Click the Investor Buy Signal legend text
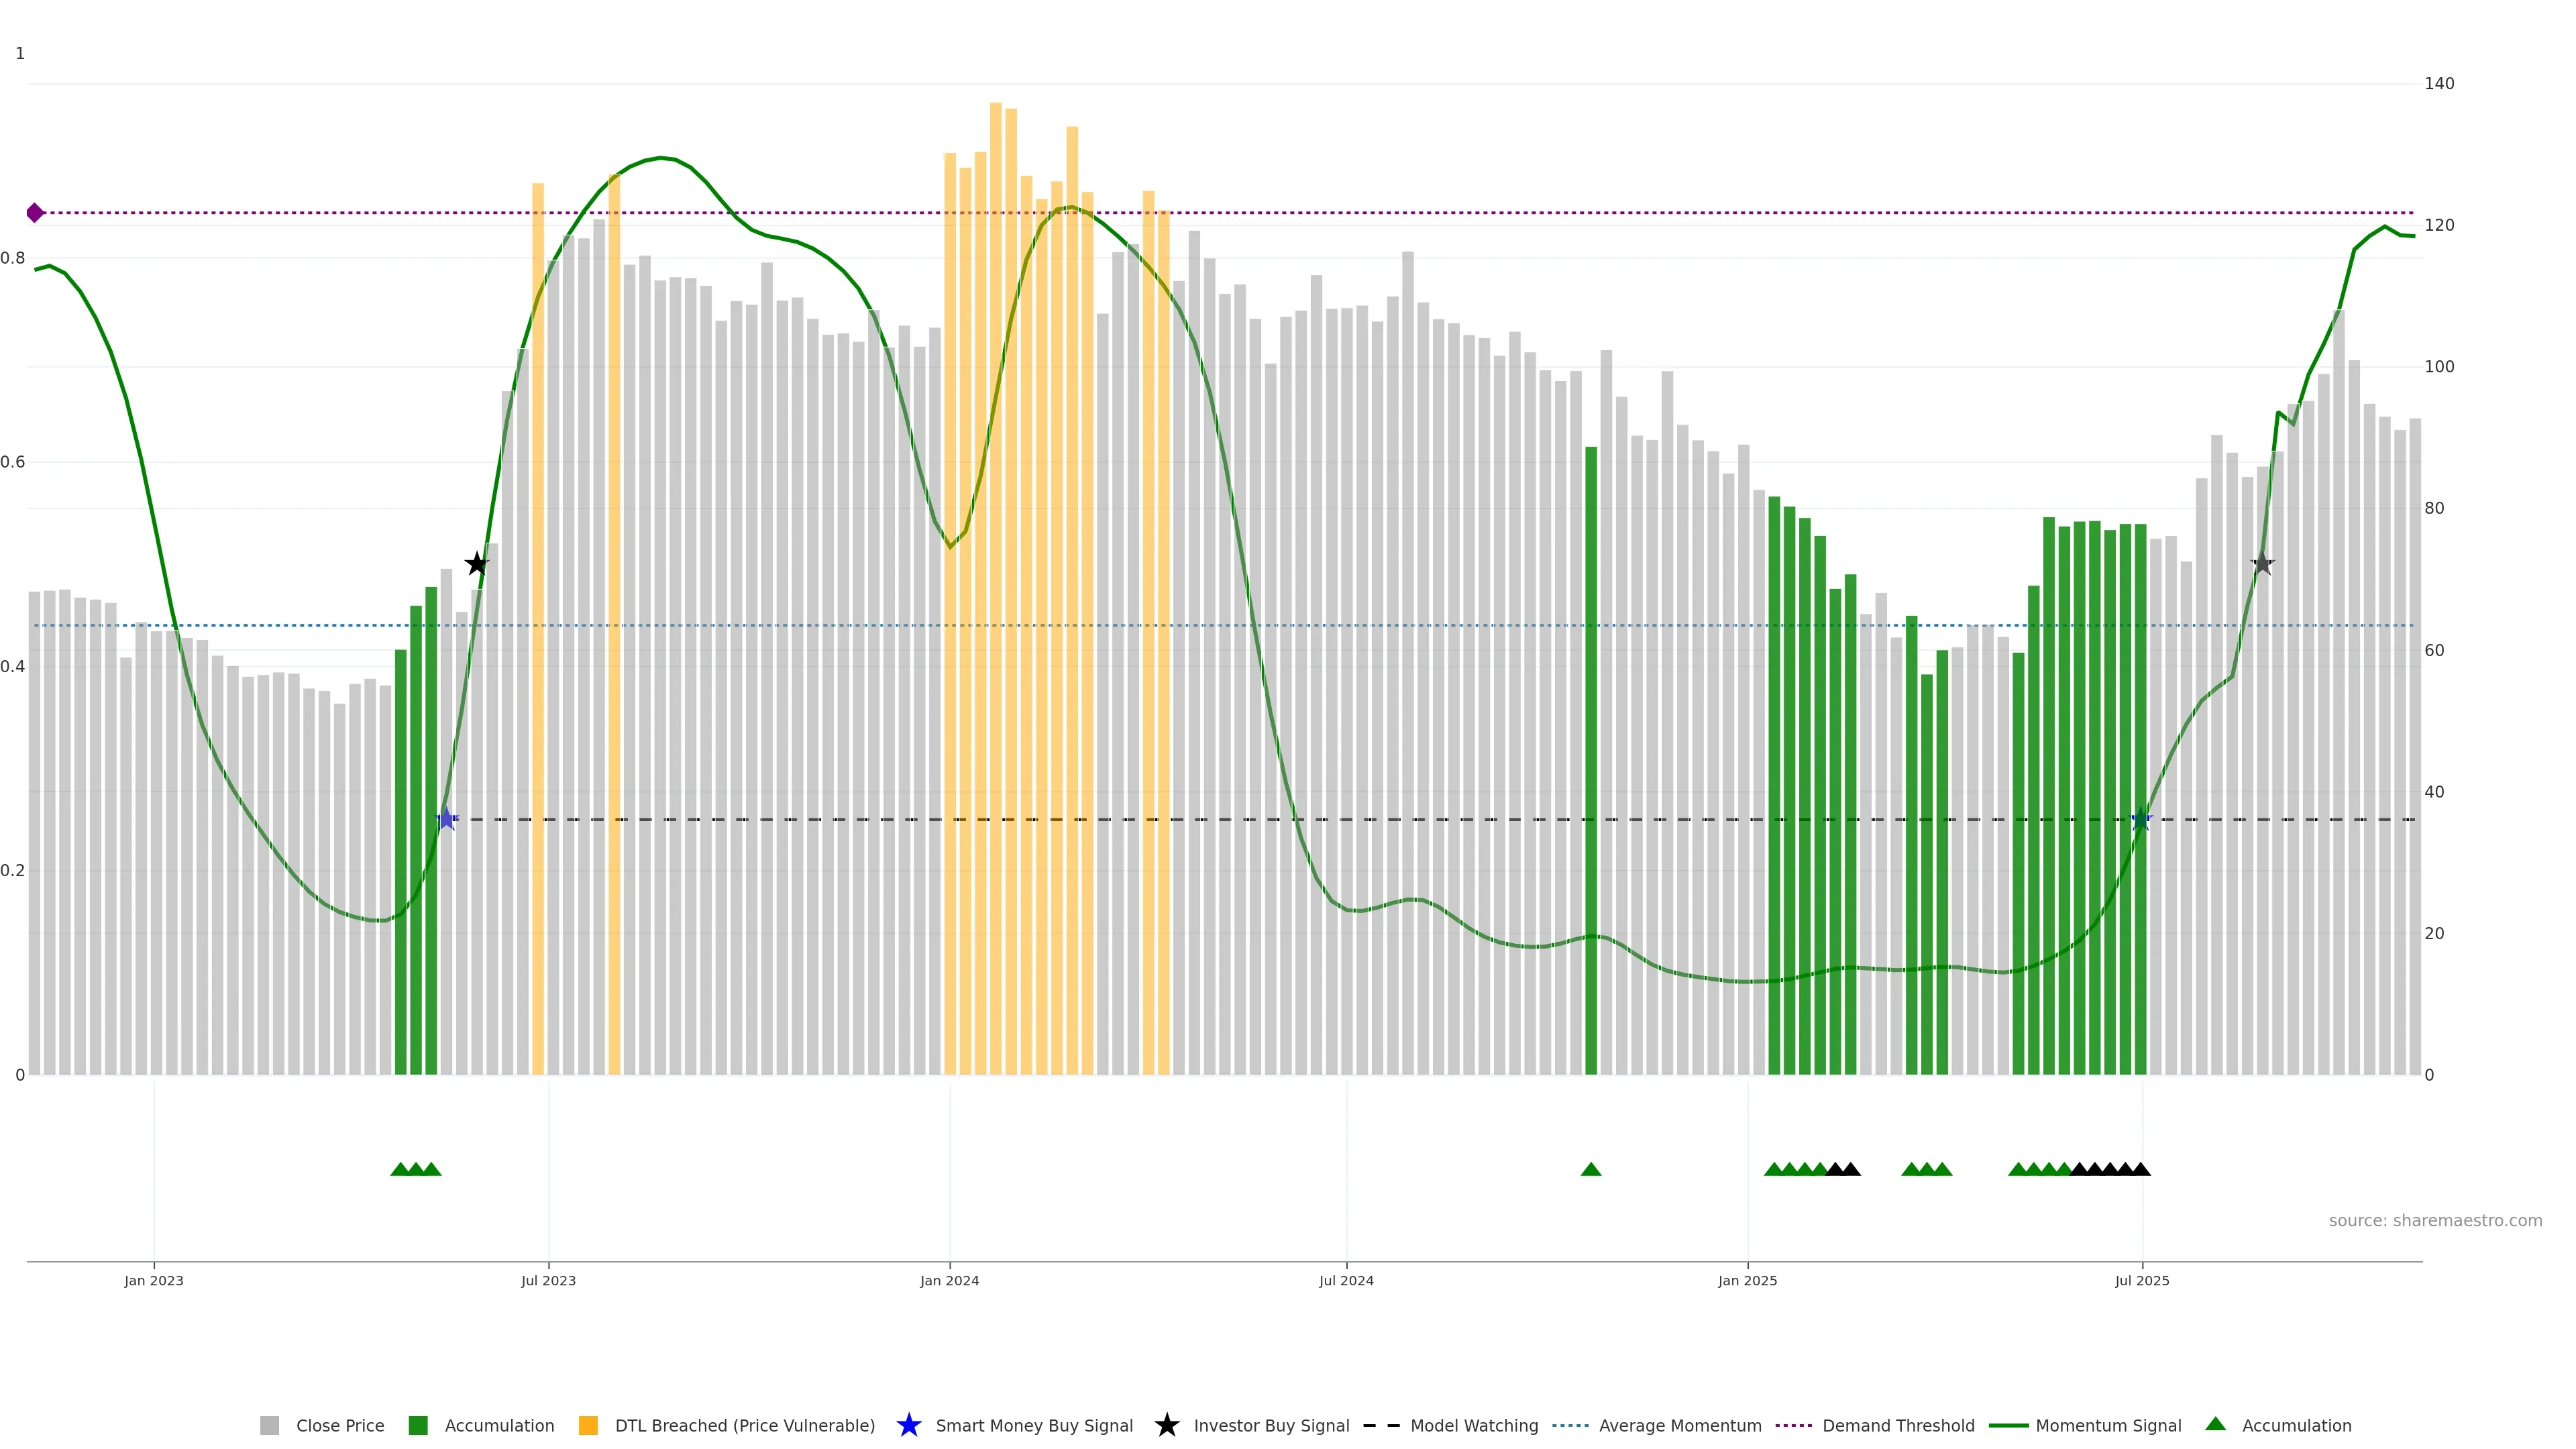Screen dimensions: 2576x1449 coord(1271,1426)
